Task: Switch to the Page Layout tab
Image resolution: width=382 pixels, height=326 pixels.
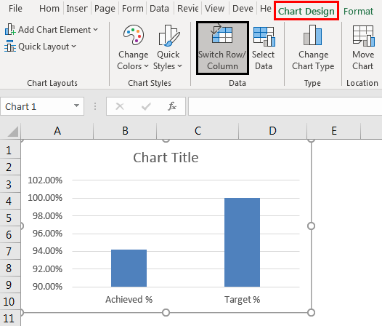Action: (x=105, y=9)
